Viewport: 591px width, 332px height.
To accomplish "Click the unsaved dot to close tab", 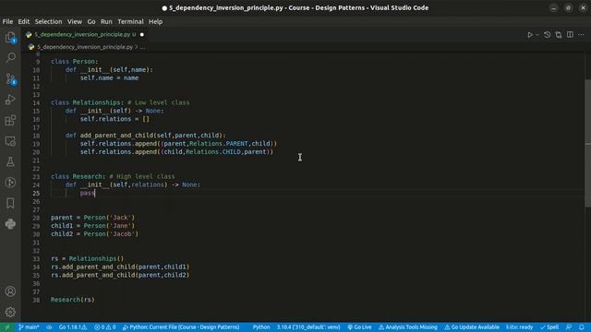I will coord(142,35).
